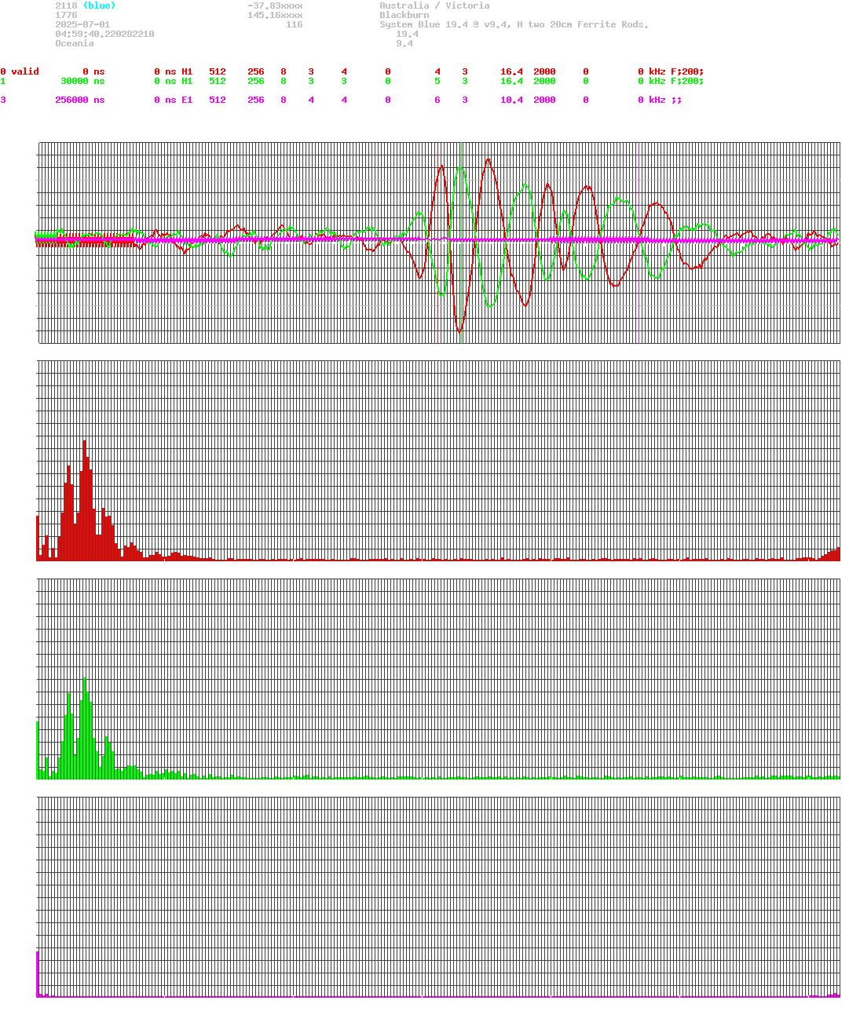
Task: Click the green channel '30000 ns' value
Action: [x=82, y=81]
